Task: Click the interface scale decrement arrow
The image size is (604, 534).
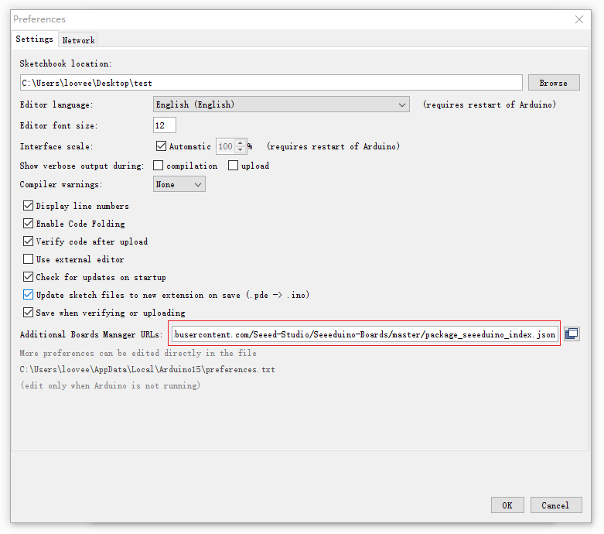Action: (241, 149)
